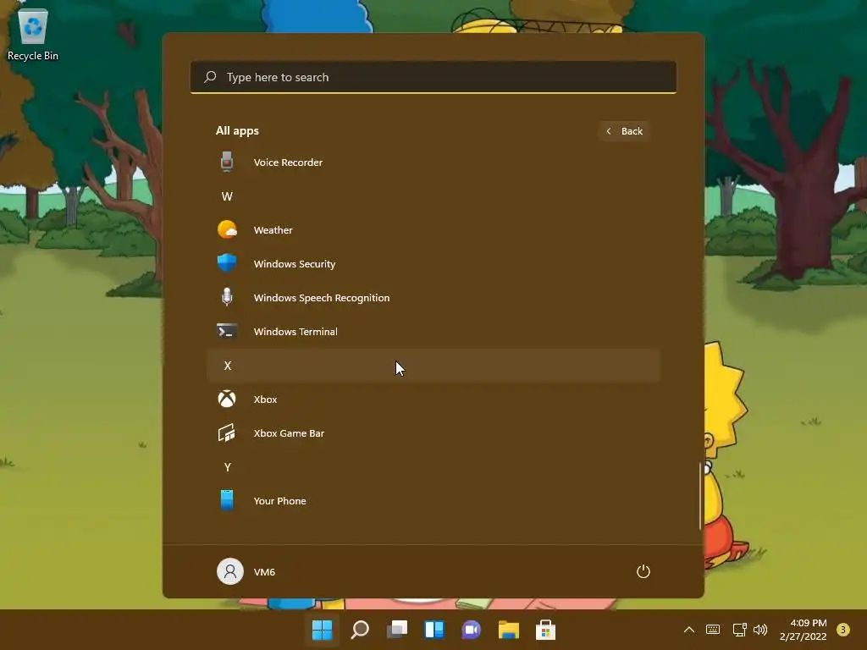Launch Xbox via its logo icon
The height and width of the screenshot is (650, 867).
click(x=227, y=399)
